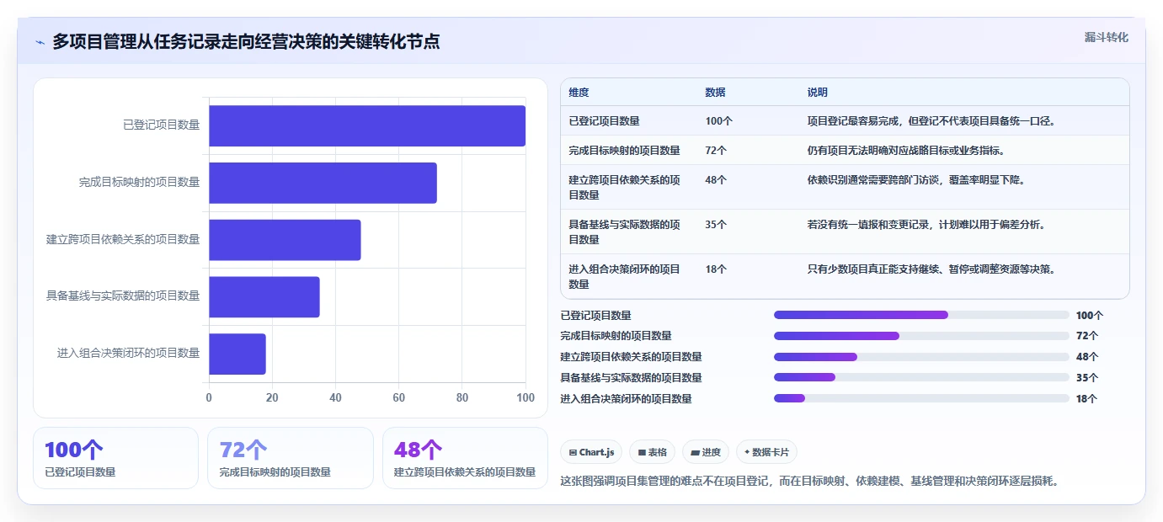Open the 72个 完成目标映射 stat card
This screenshot has width=1163, height=522.
[290, 458]
